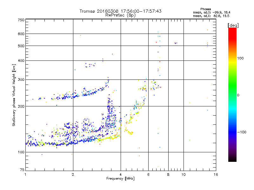Click the "[deg]" colorbar unit label
This screenshot has width=254, height=190.
click(233, 25)
